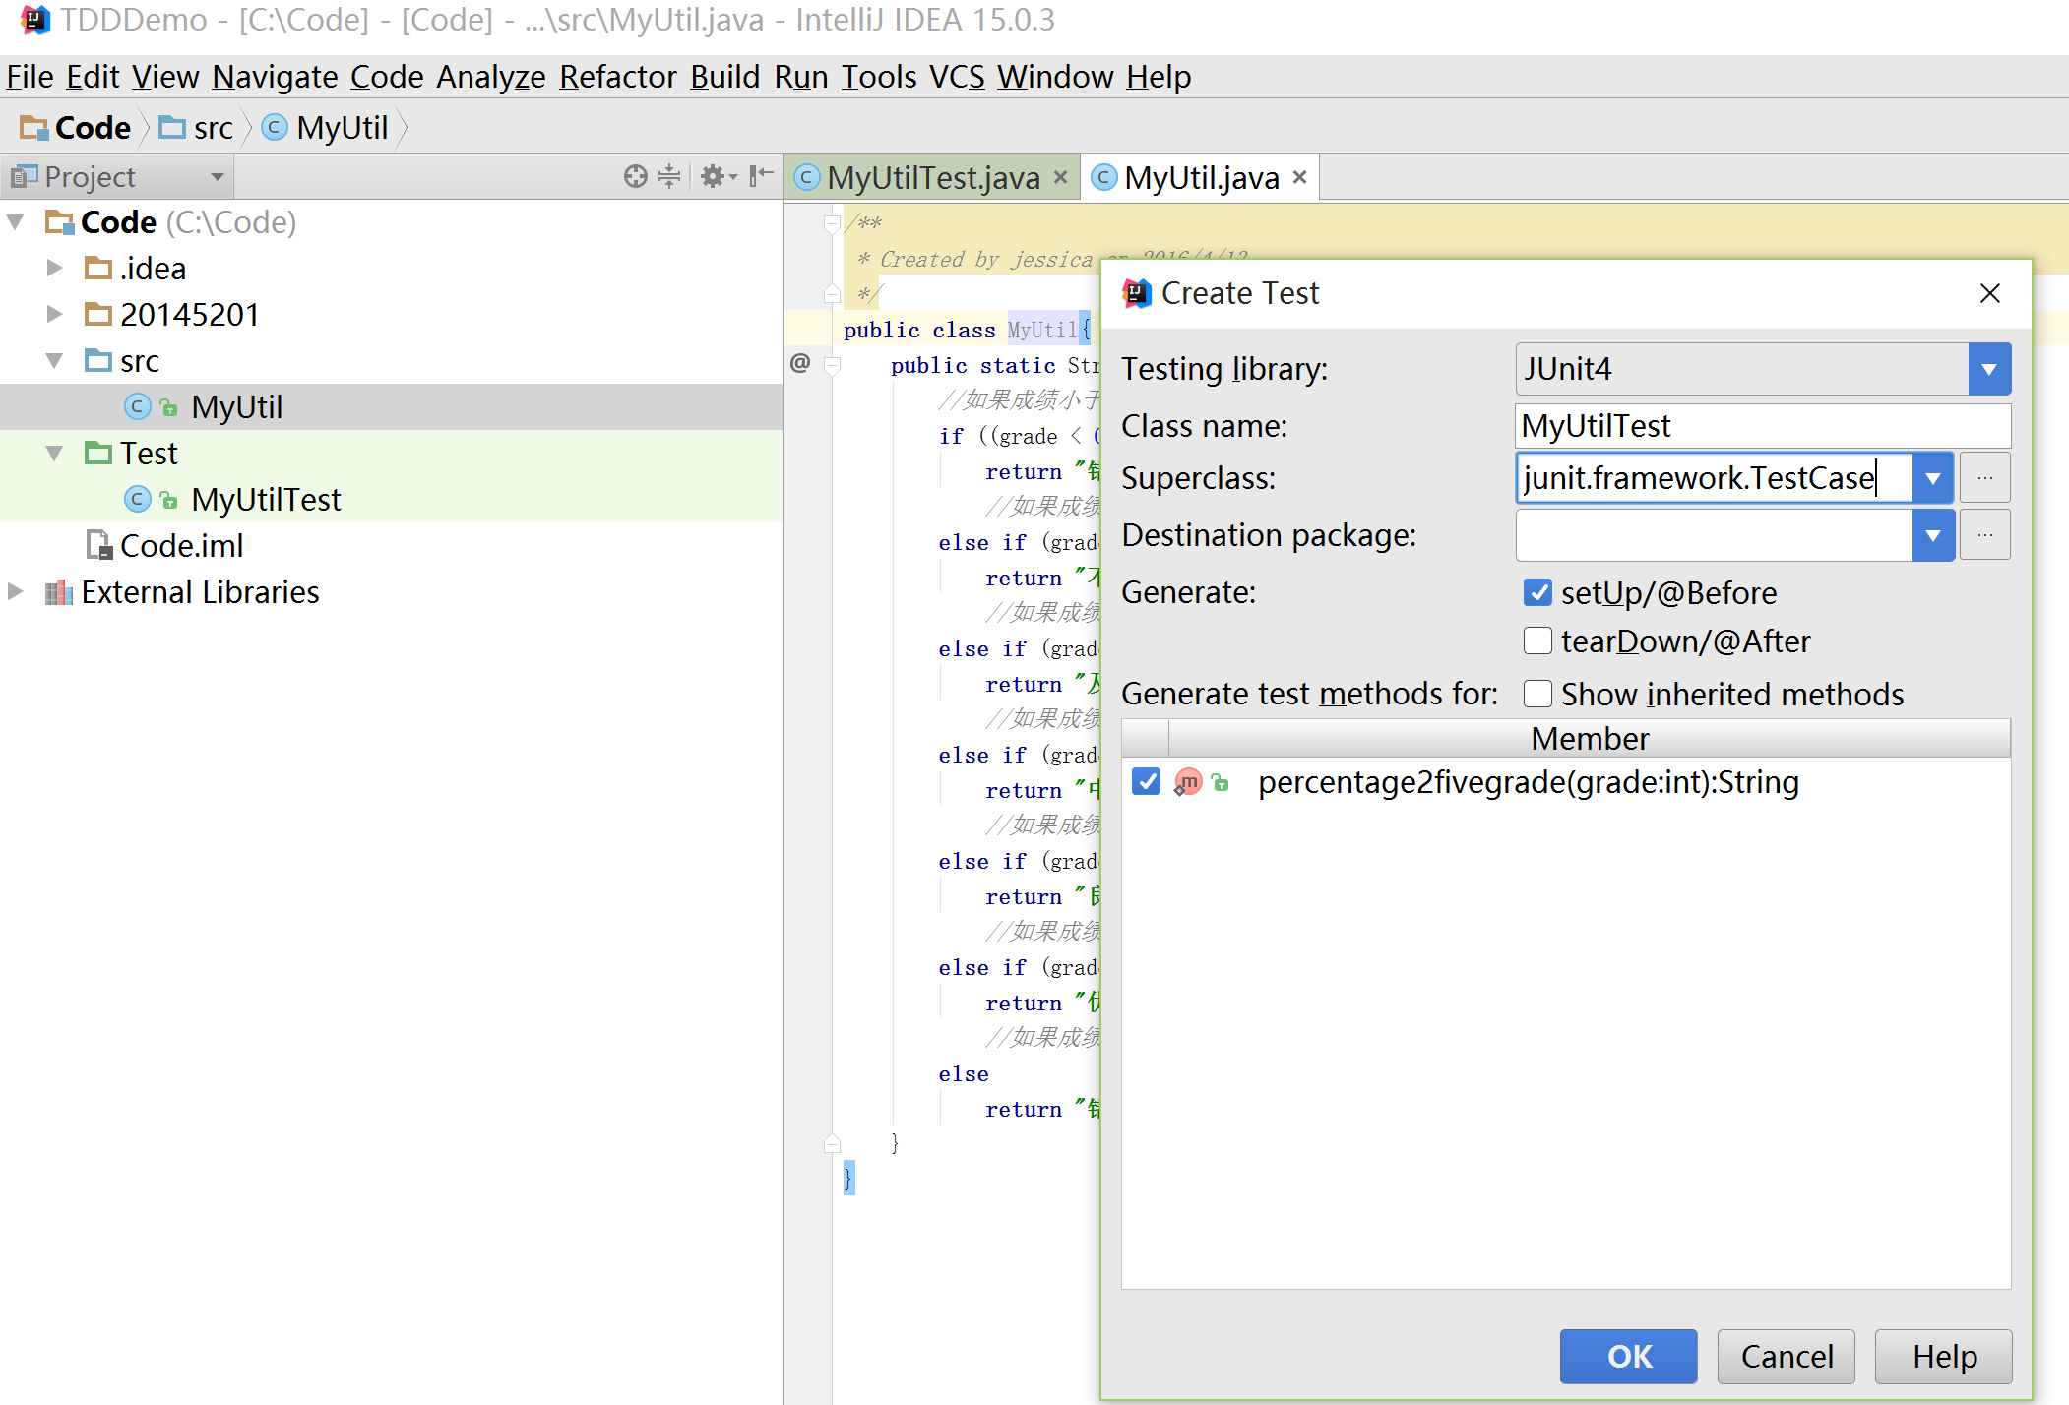Open the Destination package dropdown arrow
Screen dimensions: 2069x1405
1933,535
